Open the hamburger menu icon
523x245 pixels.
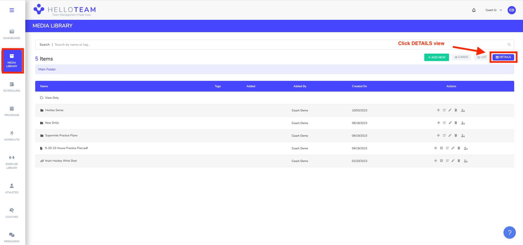pos(12,10)
